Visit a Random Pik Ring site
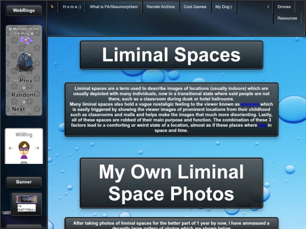The width and height of the screenshot is (306, 229). [x=23, y=95]
